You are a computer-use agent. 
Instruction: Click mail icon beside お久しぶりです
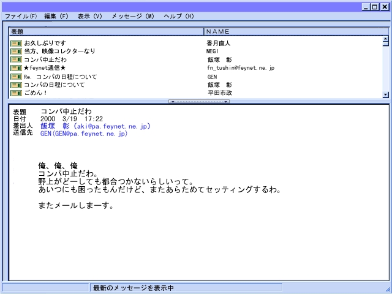point(17,43)
